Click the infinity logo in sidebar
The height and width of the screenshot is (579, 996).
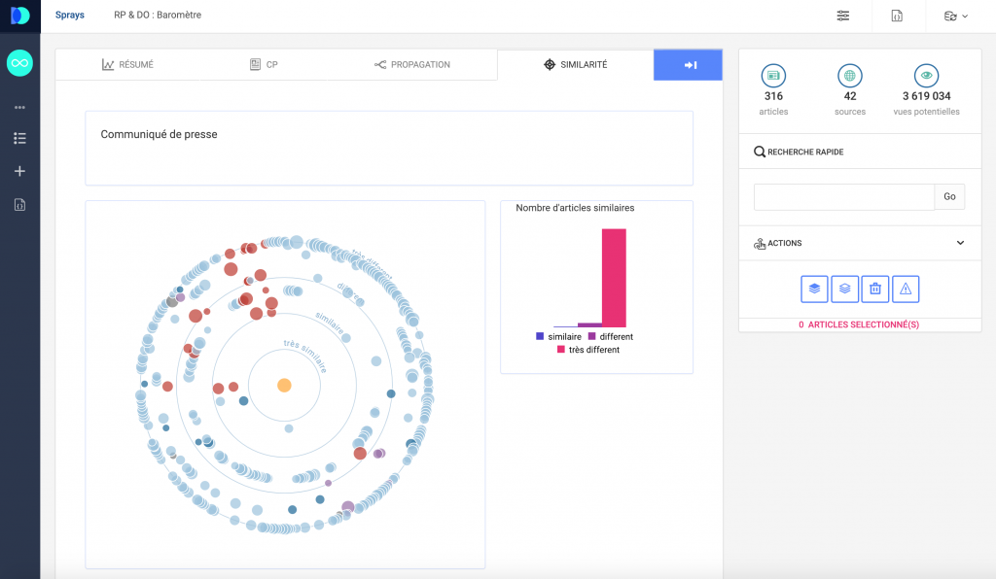point(19,63)
